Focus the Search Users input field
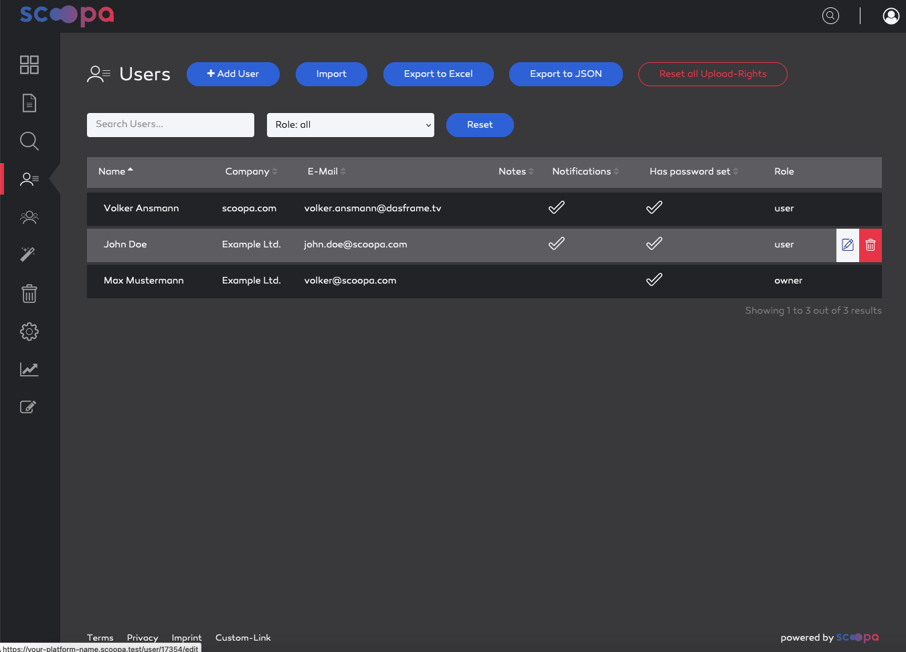 click(x=171, y=125)
